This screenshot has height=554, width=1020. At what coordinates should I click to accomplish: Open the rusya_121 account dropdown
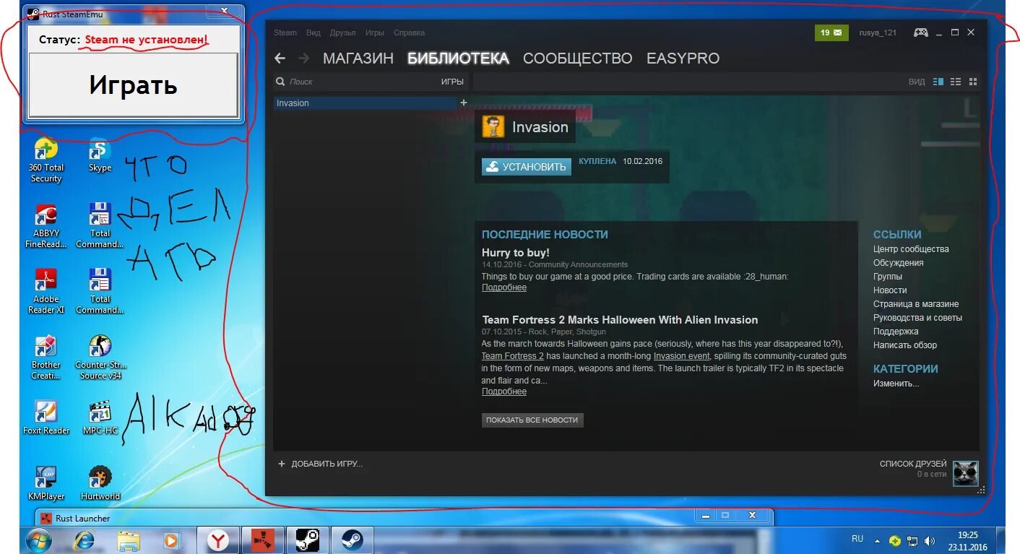[878, 33]
